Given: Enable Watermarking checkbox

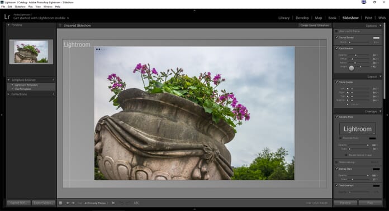Looking at the screenshot, I should (x=336, y=162).
